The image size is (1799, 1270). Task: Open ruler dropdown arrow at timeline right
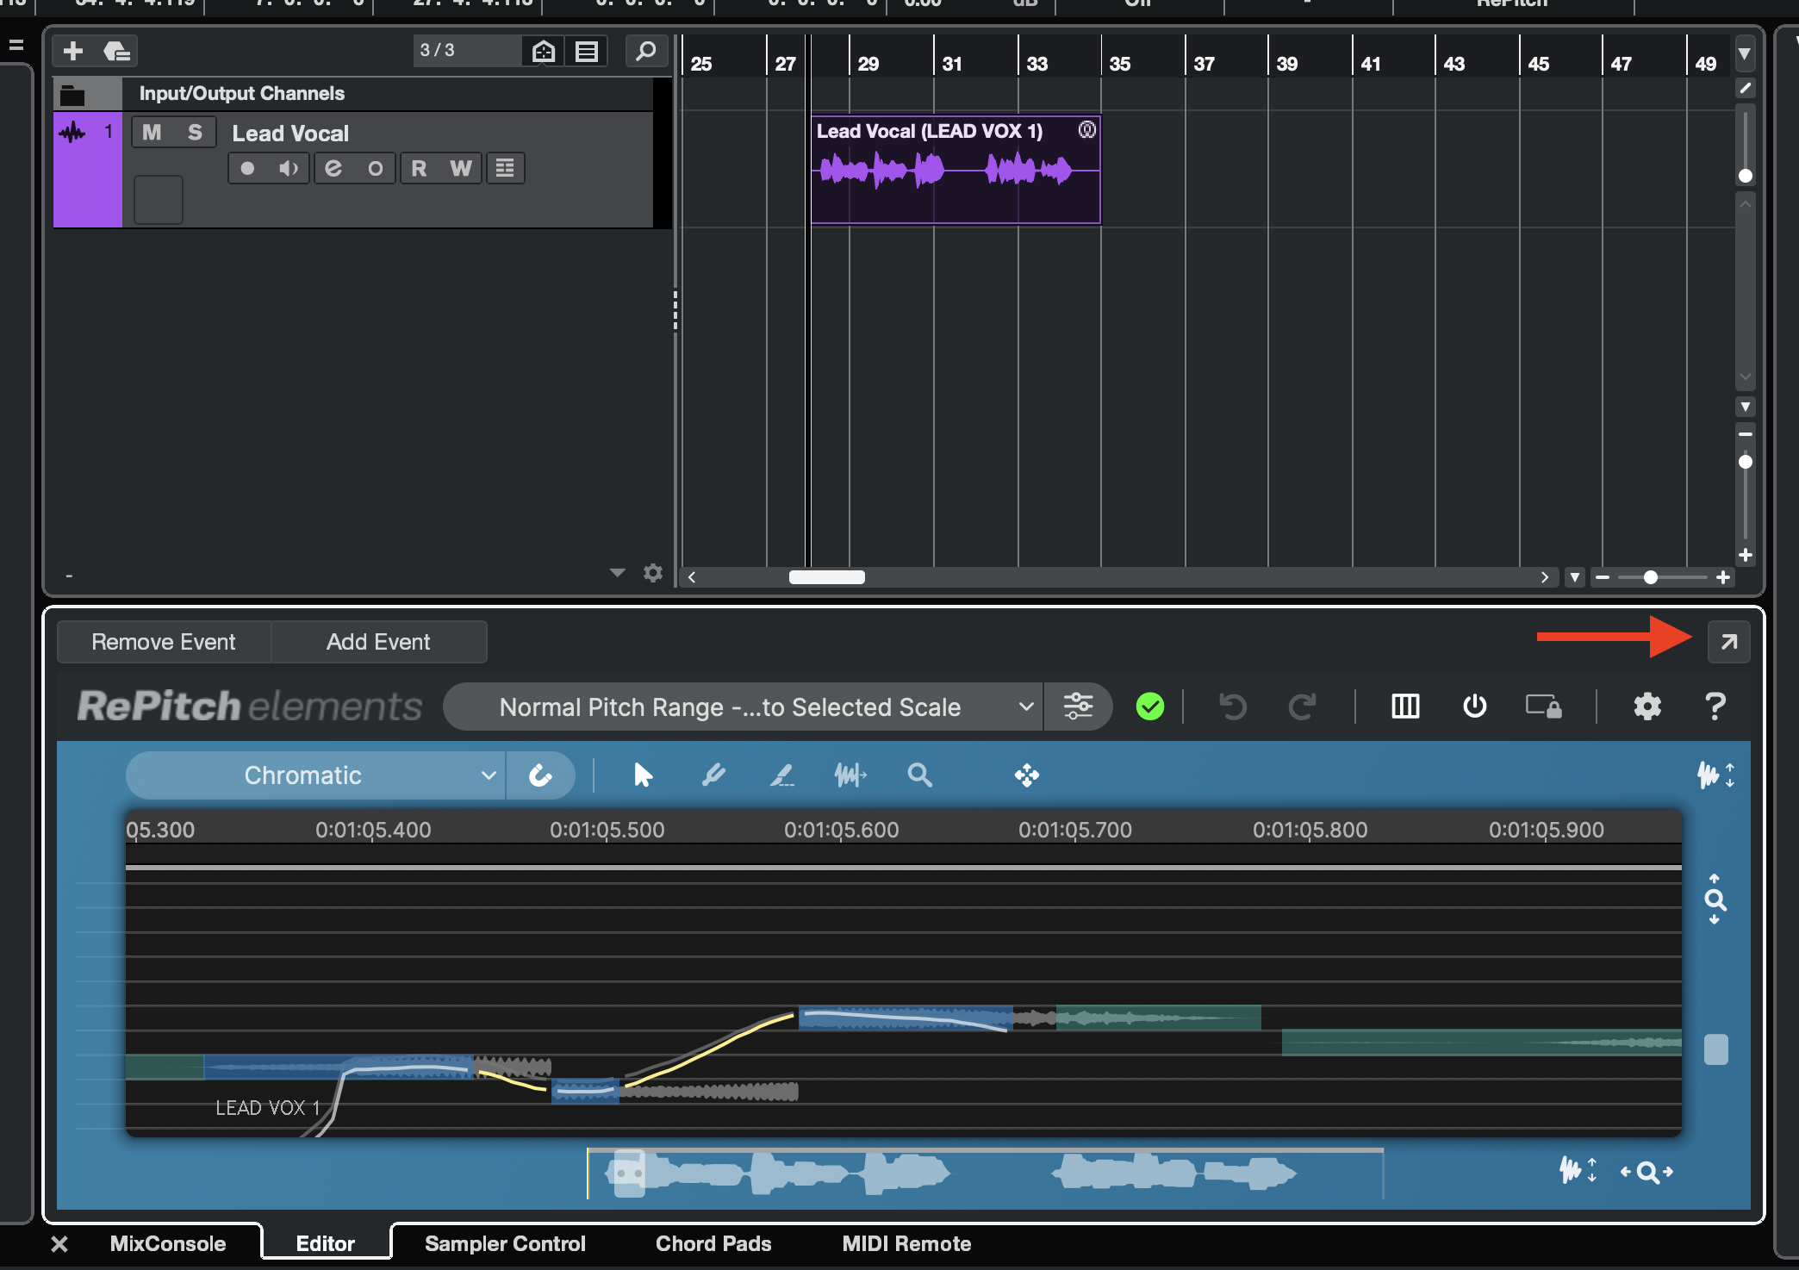pyautogui.click(x=1745, y=53)
